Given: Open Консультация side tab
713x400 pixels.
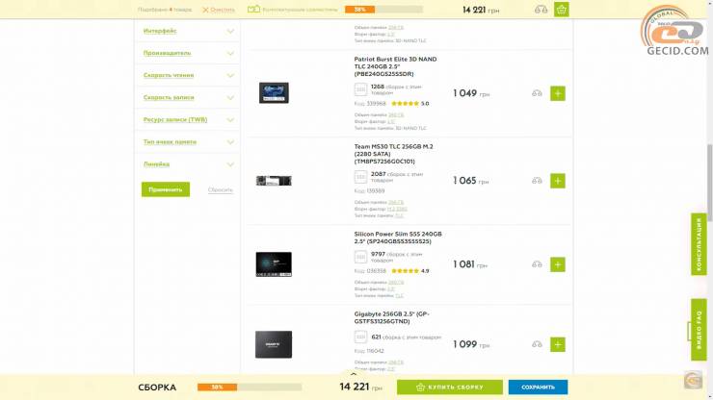Looking at the screenshot, I should 699,244.
